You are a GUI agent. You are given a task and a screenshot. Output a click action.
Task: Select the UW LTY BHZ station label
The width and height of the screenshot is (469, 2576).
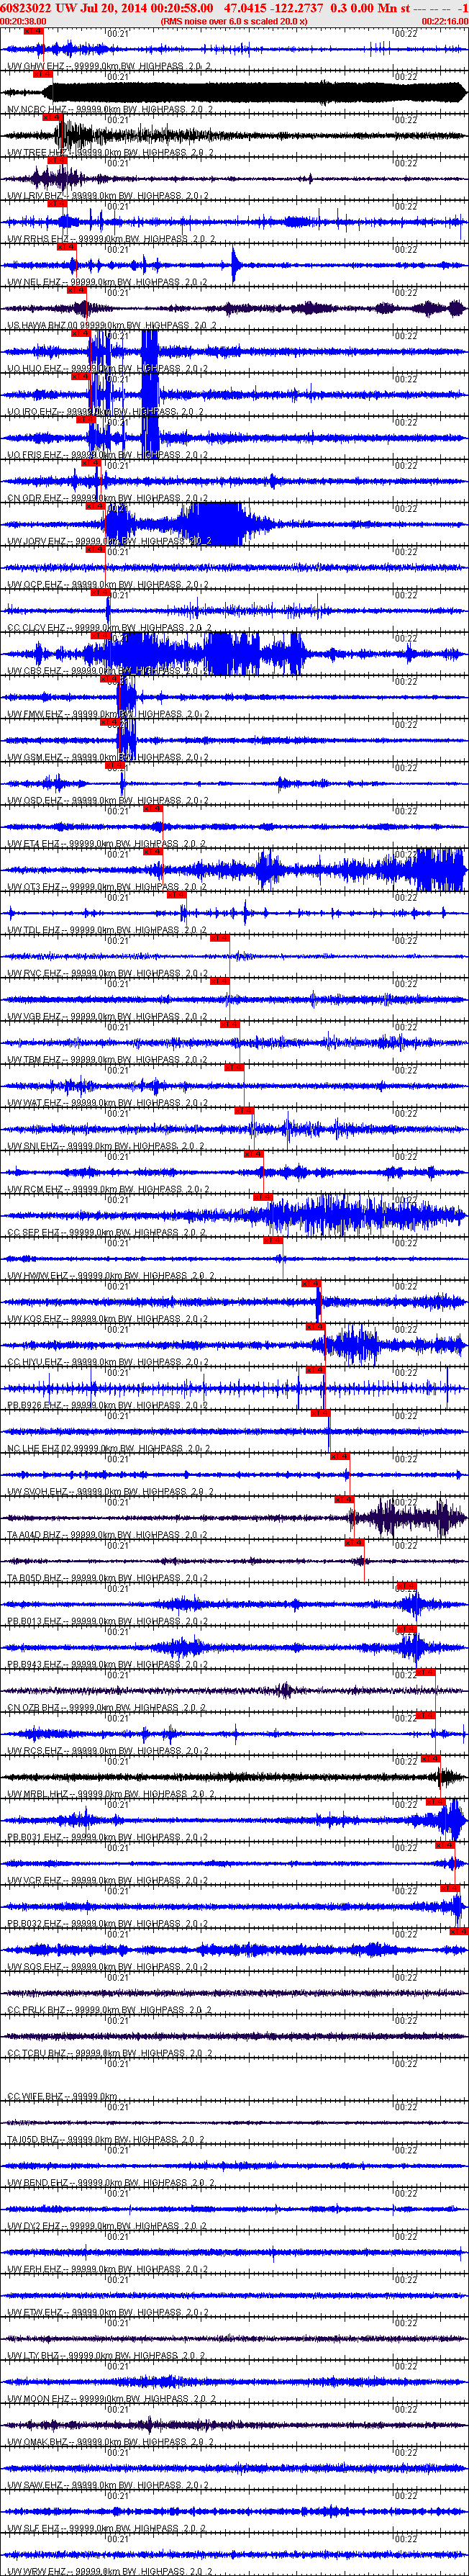pyautogui.click(x=106, y=2355)
